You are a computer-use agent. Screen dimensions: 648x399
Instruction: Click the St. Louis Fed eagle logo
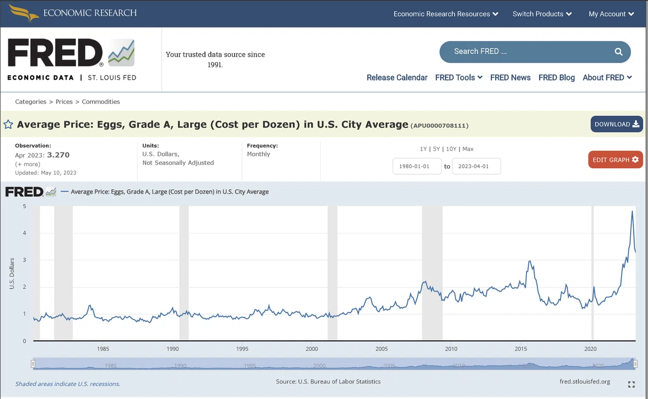[24, 12]
